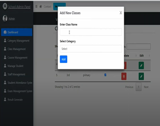Toggle checkbox in the 3rd primary row
The width and height of the screenshot is (160, 126).
coord(105,75)
